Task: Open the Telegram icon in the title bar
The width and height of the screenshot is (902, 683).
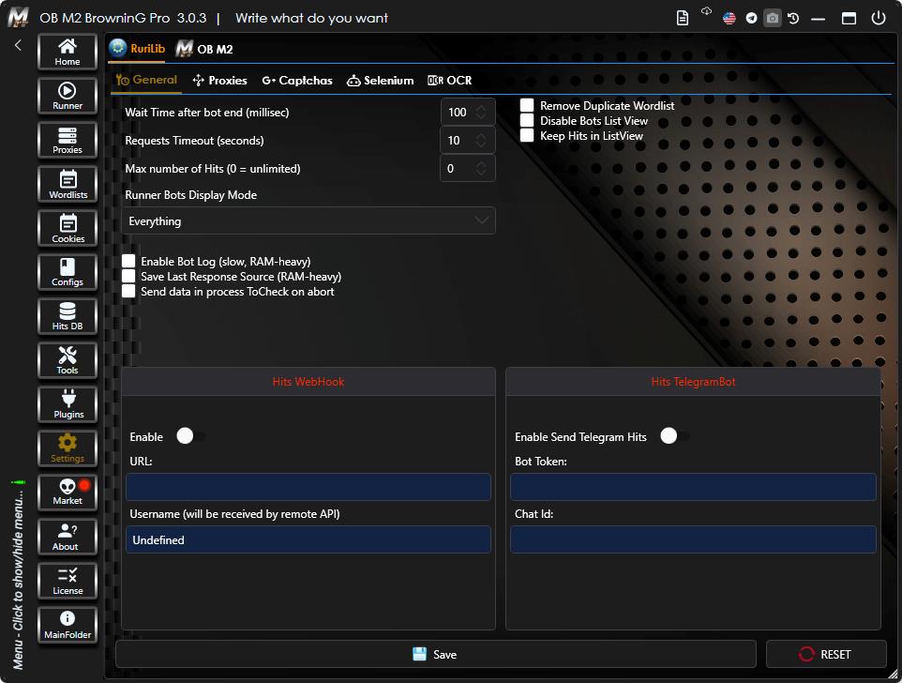Action: [751, 19]
